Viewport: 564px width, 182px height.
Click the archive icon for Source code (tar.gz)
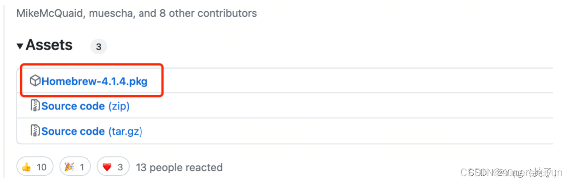click(x=35, y=131)
